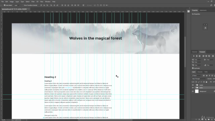Click Auto-Align Layers icon

click(x=83, y=5)
